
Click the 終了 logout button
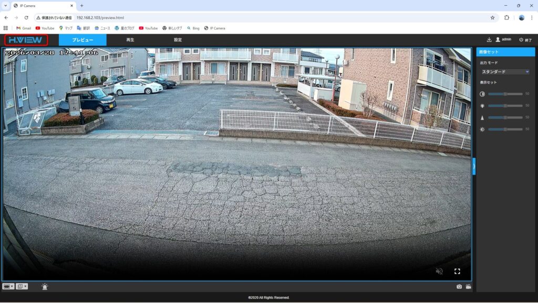coord(524,39)
